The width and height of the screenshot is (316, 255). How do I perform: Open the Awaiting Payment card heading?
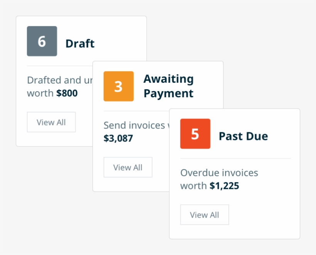[x=168, y=86]
